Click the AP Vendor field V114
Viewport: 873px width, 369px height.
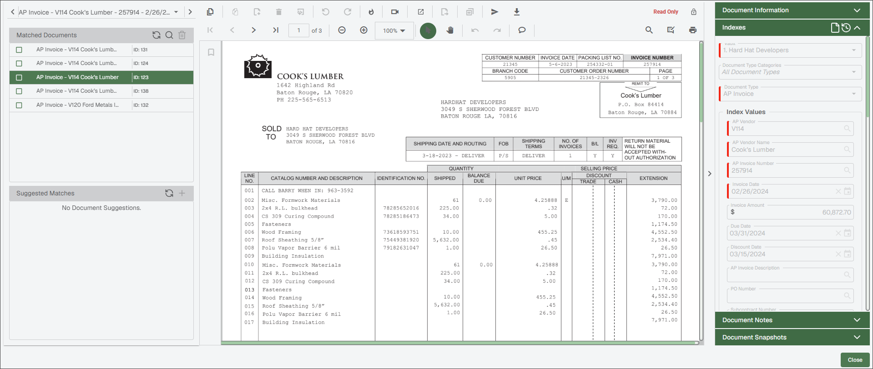click(x=790, y=129)
